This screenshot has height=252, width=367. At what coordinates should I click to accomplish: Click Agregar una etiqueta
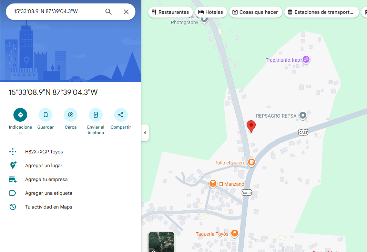pos(49,193)
